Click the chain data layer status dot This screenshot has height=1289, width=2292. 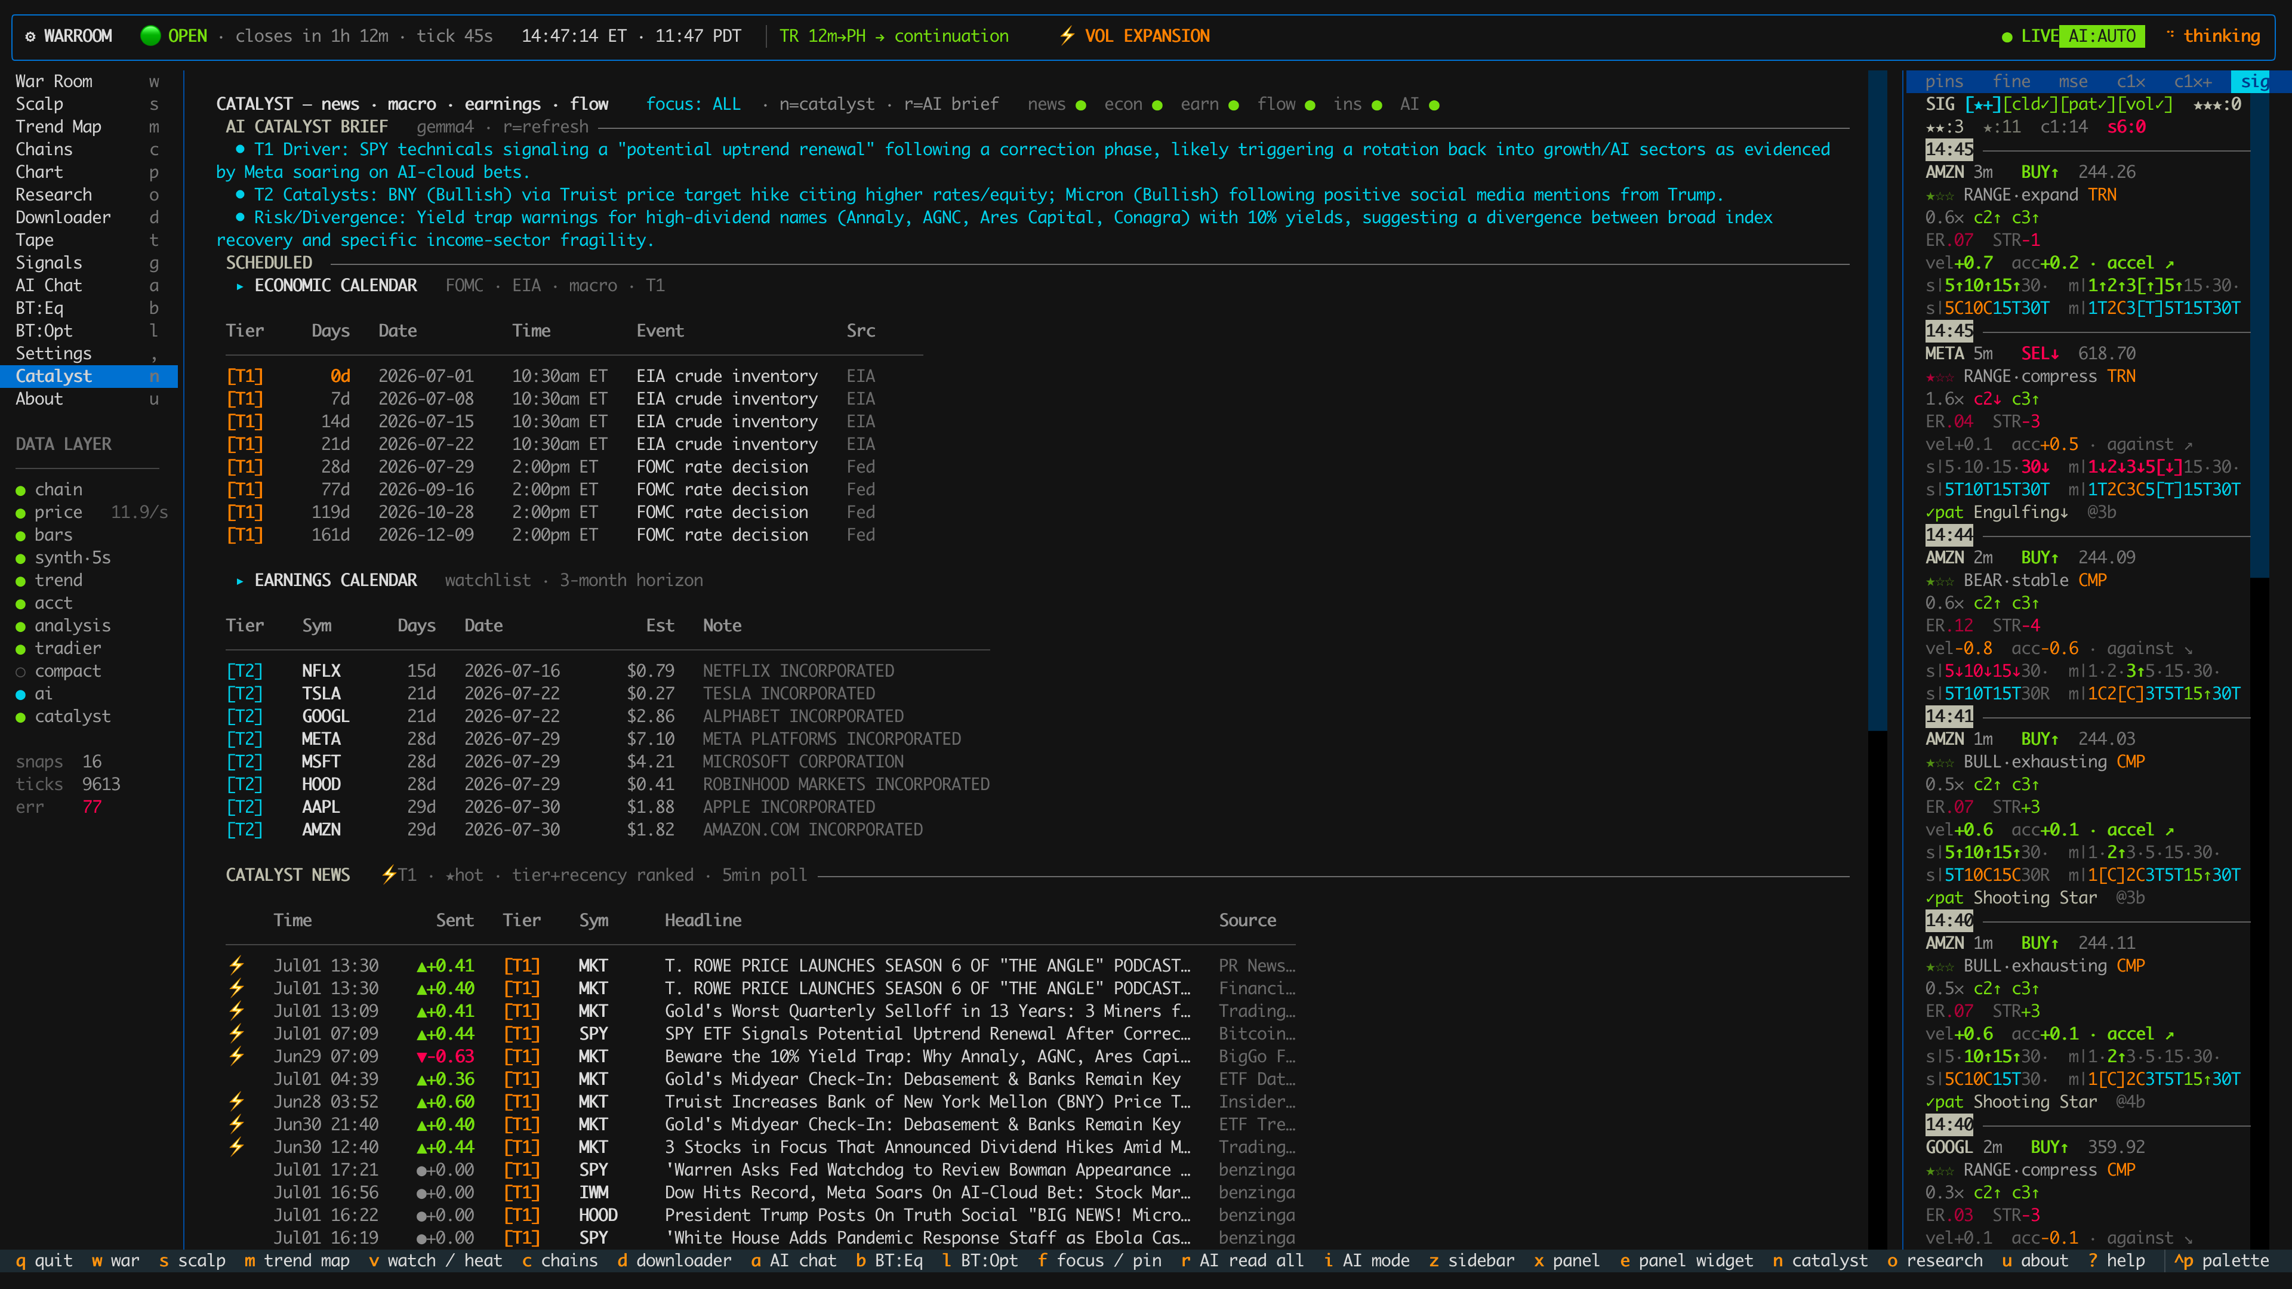[20, 490]
